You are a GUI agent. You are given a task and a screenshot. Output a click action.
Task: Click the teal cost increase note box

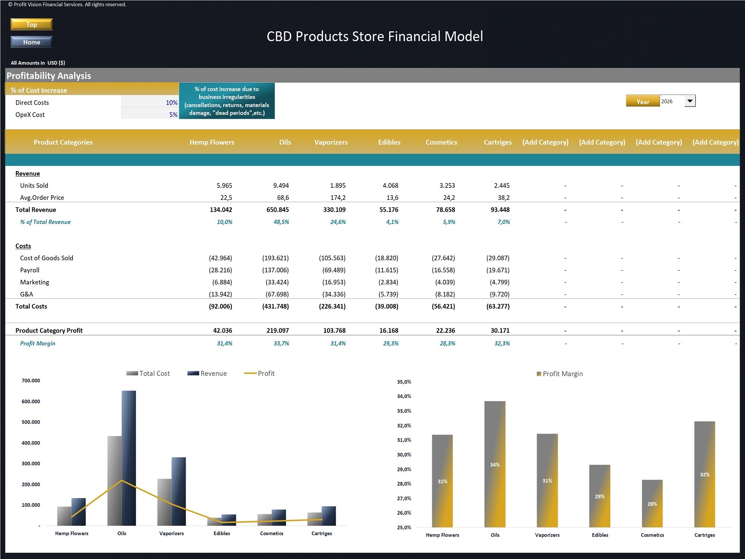(227, 101)
